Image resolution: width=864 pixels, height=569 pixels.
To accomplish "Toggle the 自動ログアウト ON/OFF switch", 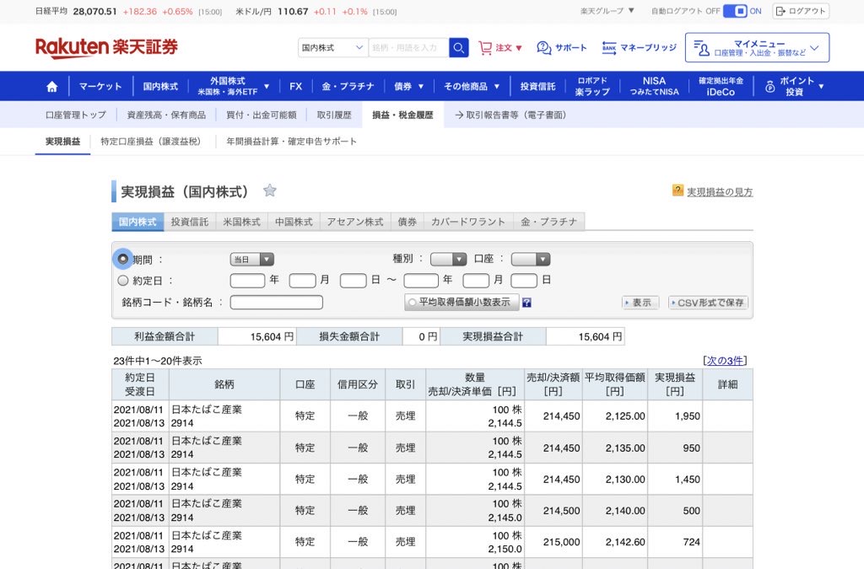I will click(735, 11).
